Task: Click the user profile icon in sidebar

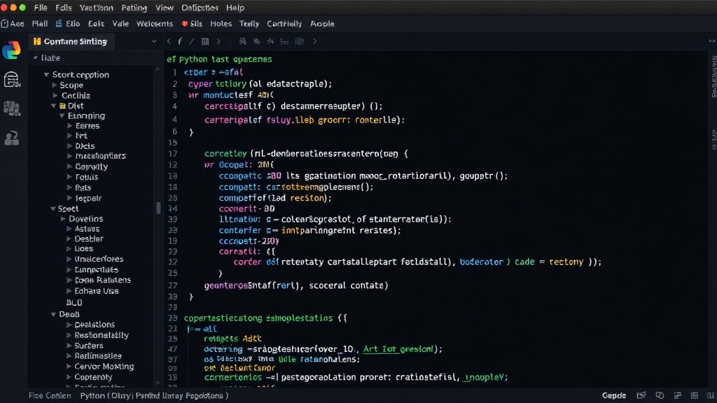Action: click(x=11, y=138)
